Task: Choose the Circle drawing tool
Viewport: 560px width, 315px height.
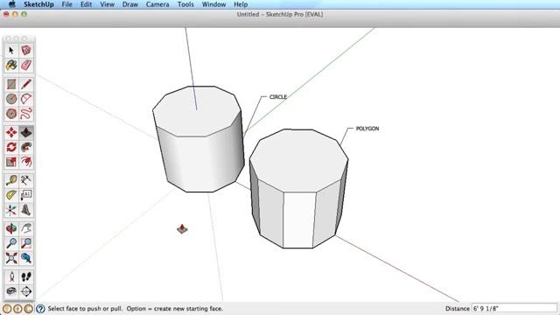Action: [x=11, y=99]
